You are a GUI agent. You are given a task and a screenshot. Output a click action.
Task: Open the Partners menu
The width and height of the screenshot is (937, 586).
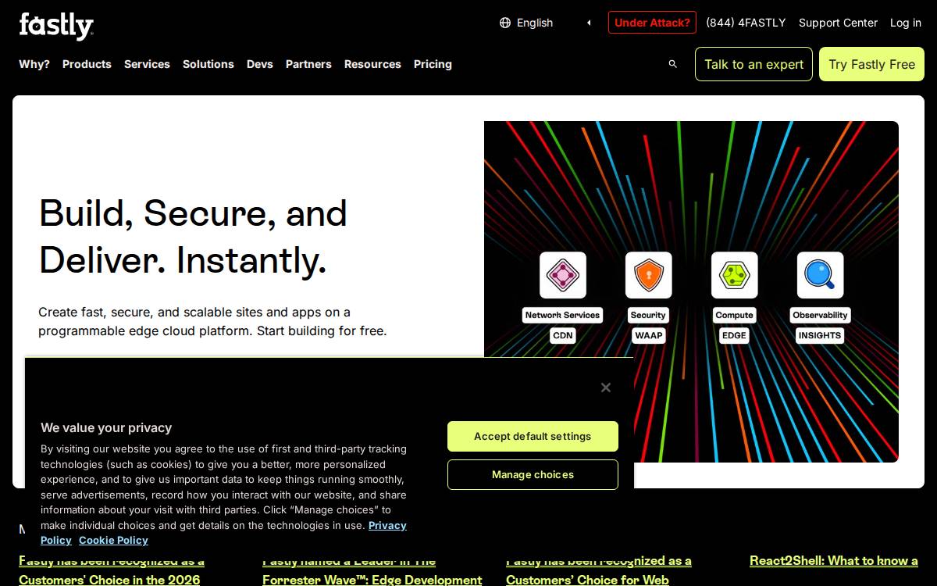(308, 64)
